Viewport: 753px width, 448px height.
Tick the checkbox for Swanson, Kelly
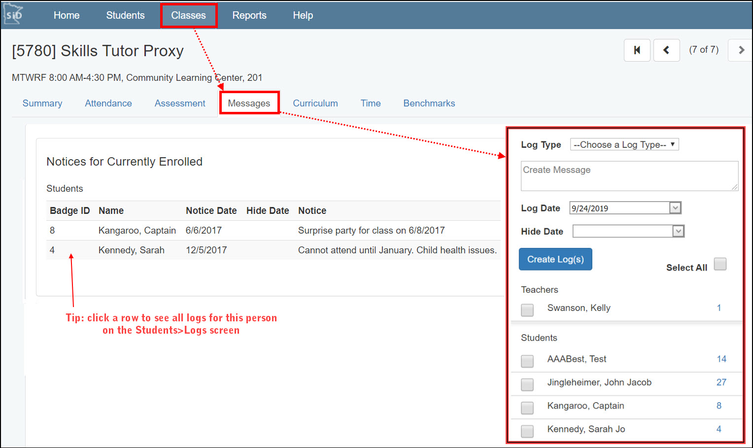[527, 310]
